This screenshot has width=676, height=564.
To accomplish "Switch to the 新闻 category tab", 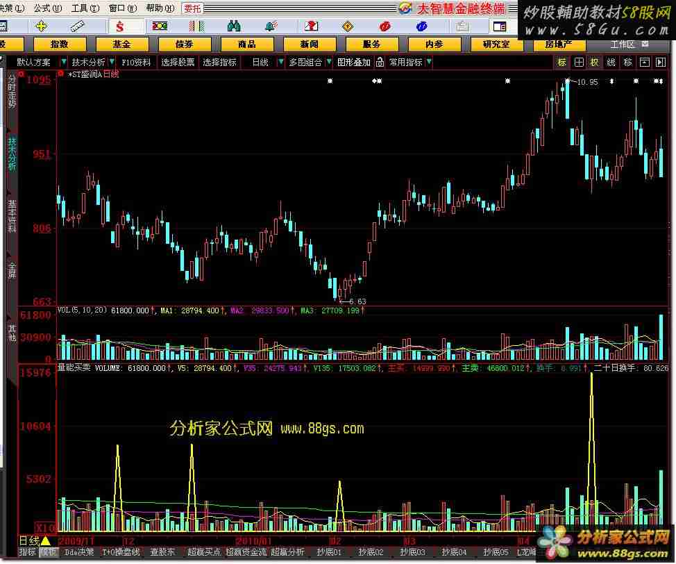I will coord(309,44).
